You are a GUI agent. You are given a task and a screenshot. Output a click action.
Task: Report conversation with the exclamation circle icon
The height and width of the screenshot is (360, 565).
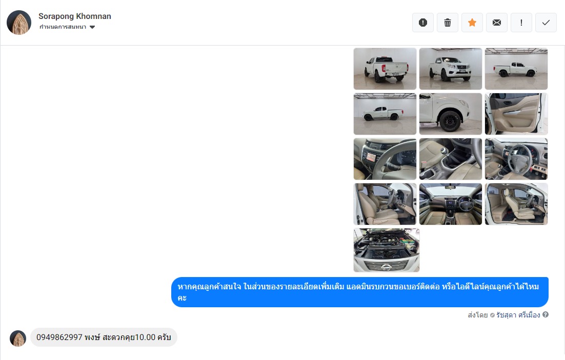point(422,23)
